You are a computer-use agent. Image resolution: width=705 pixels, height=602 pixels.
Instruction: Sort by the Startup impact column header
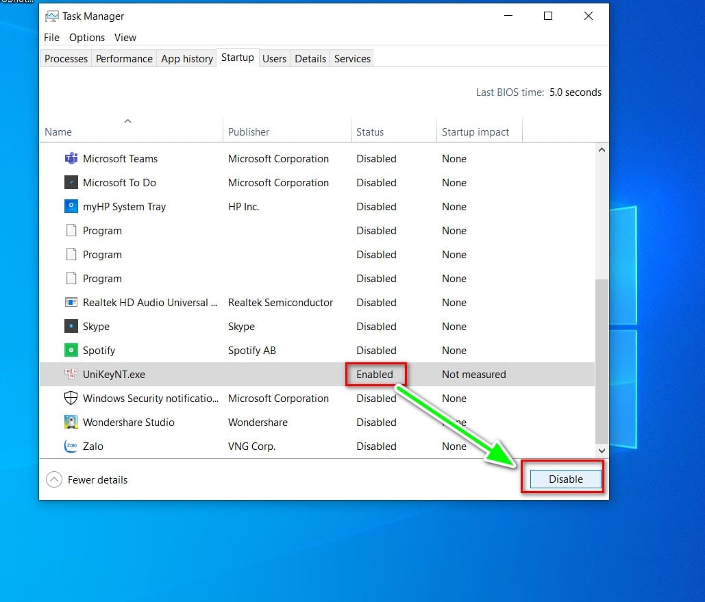pyautogui.click(x=480, y=131)
